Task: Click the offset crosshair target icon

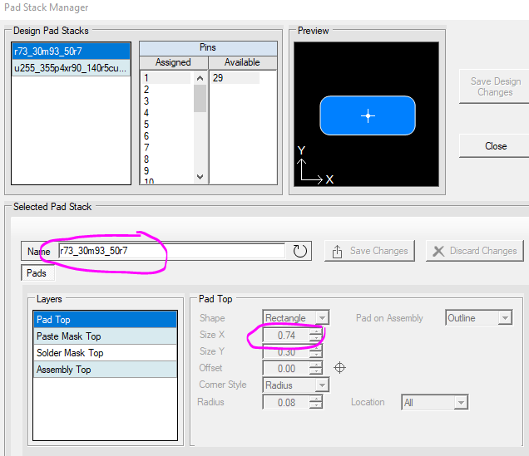Action: pyautogui.click(x=339, y=368)
